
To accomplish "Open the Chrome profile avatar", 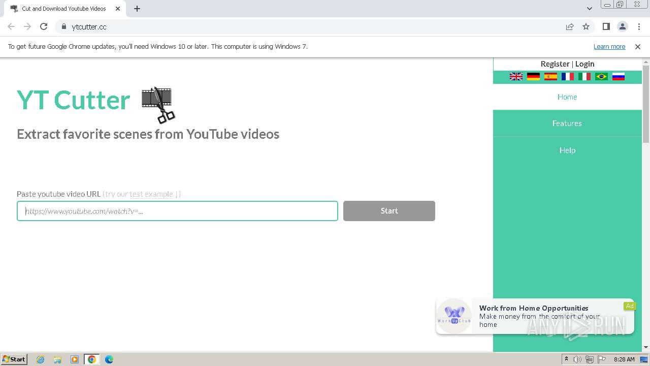I will click(622, 26).
